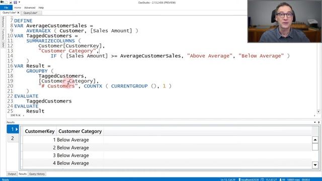Close the Query1.dax tab
Screen dimensions: 322x181
coord(18,13)
